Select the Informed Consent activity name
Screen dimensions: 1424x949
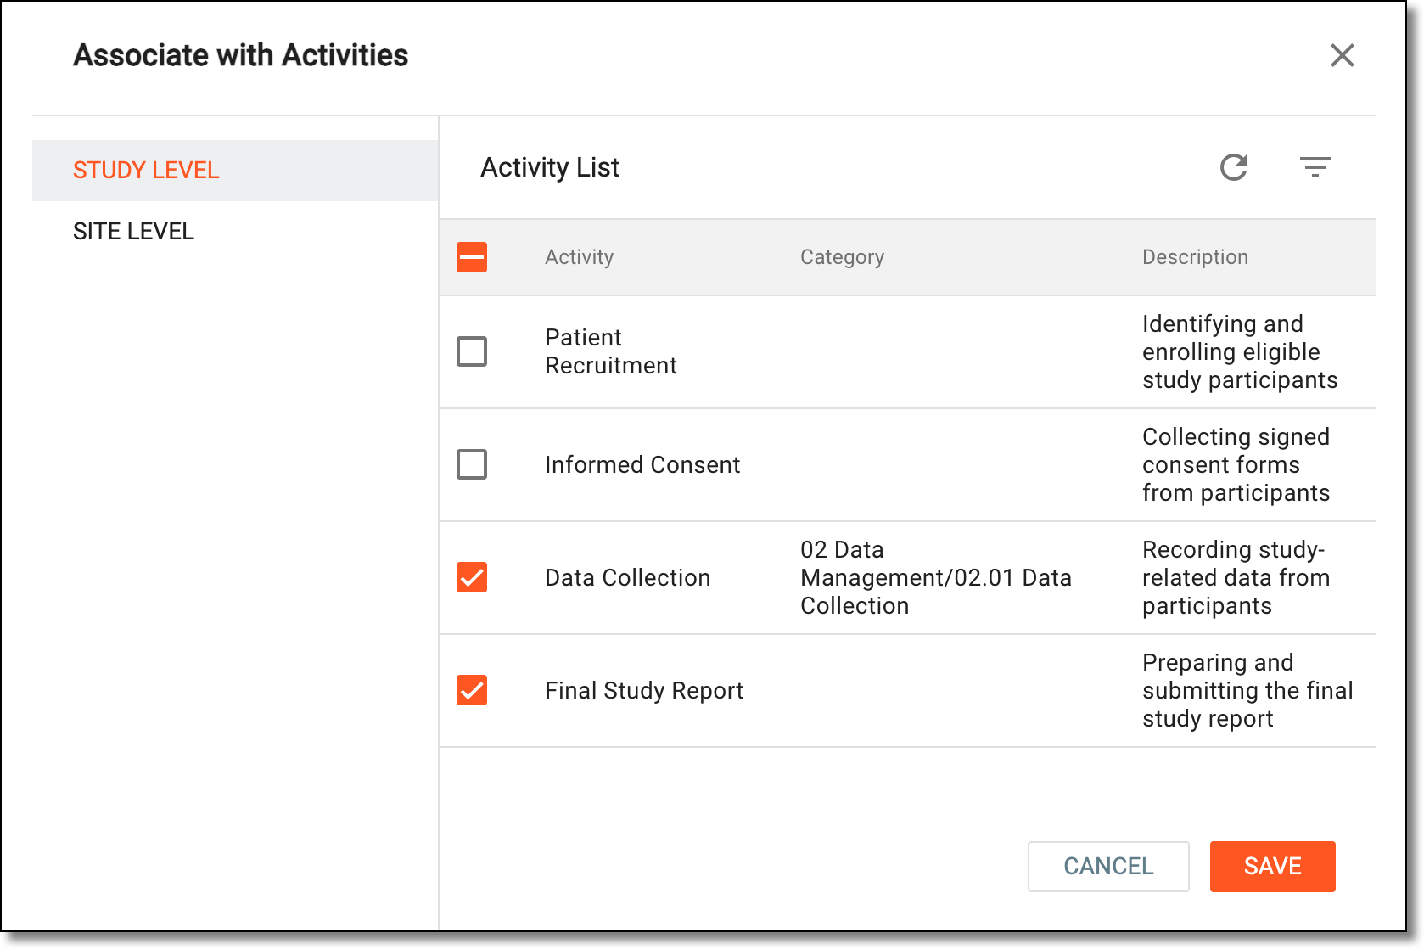pyautogui.click(x=642, y=464)
